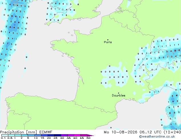Pick the dark navy swatch between 25 and 30
This screenshot has height=139, width=181.
[58, 135]
